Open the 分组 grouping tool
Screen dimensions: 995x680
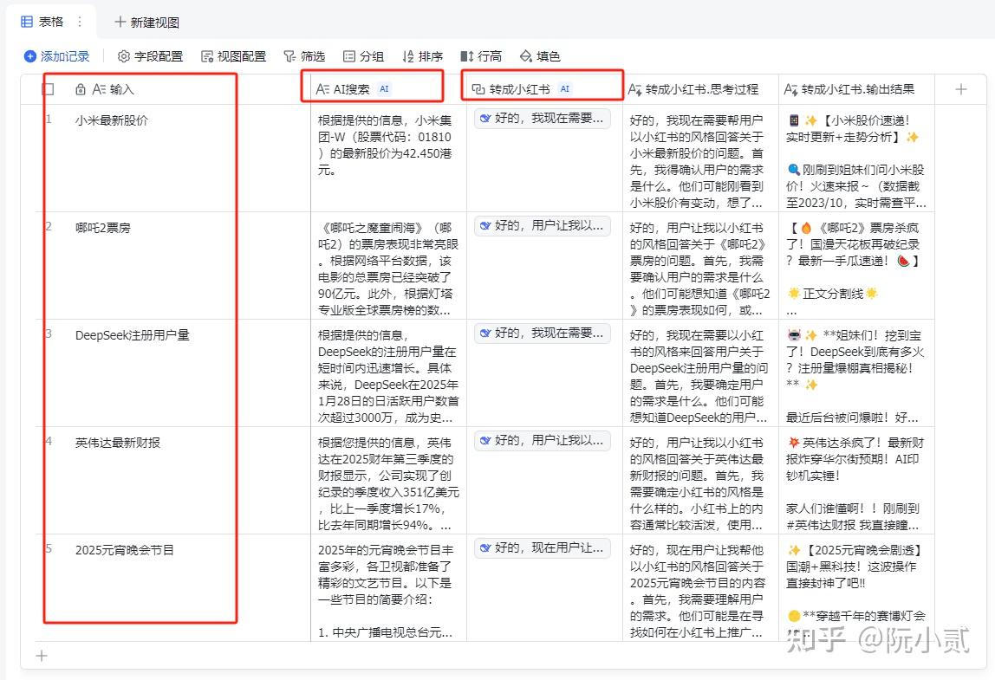point(364,56)
